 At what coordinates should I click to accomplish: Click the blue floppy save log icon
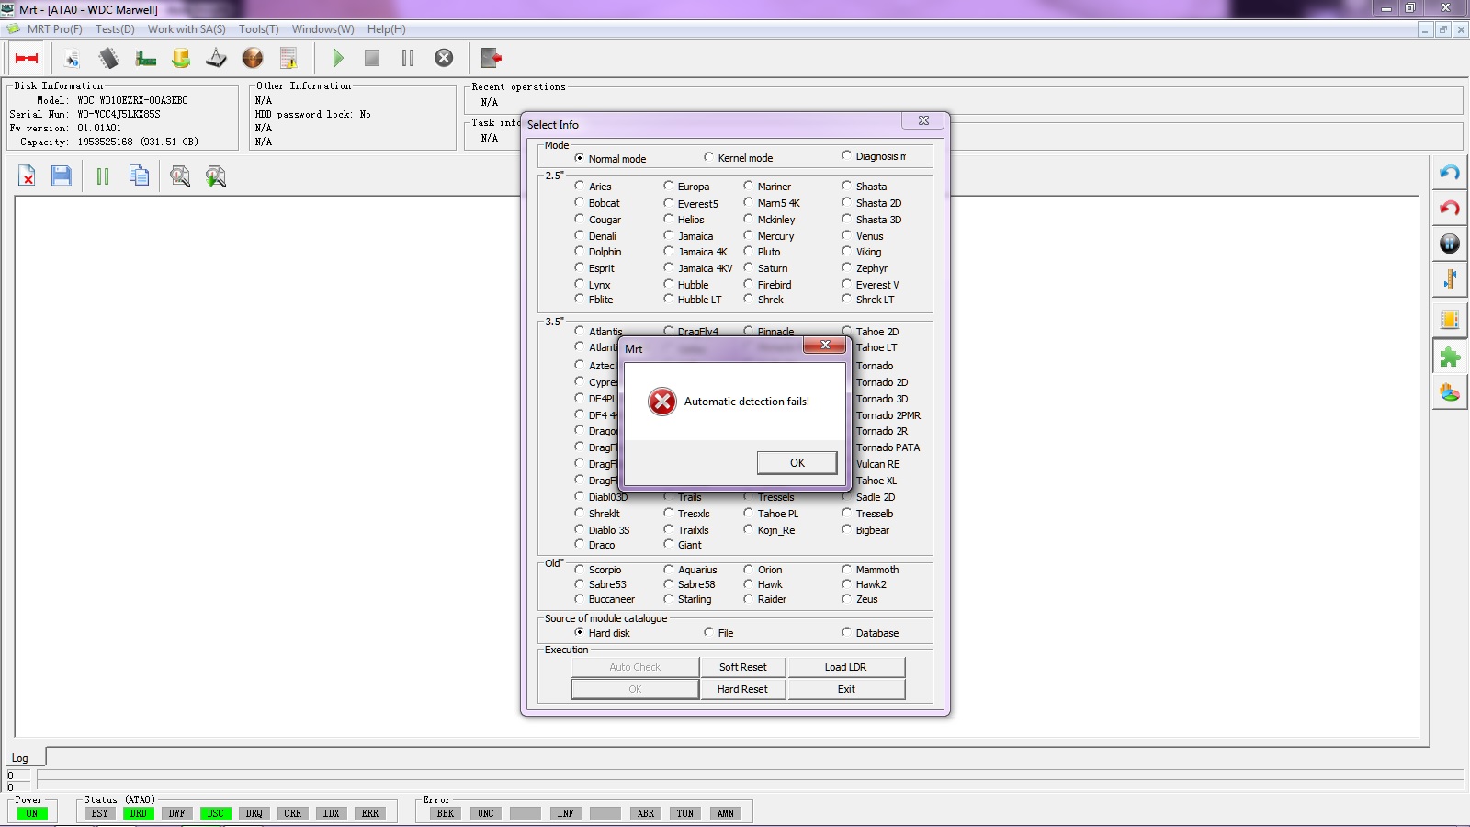click(x=62, y=176)
